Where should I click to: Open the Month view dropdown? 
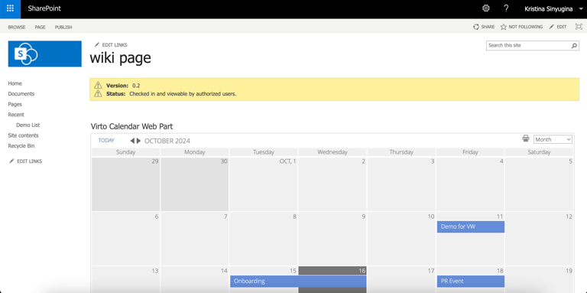553,139
